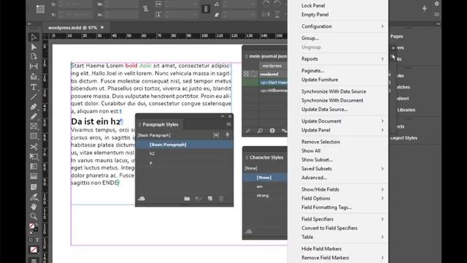Expand the Field Options submenu

[x=342, y=198]
